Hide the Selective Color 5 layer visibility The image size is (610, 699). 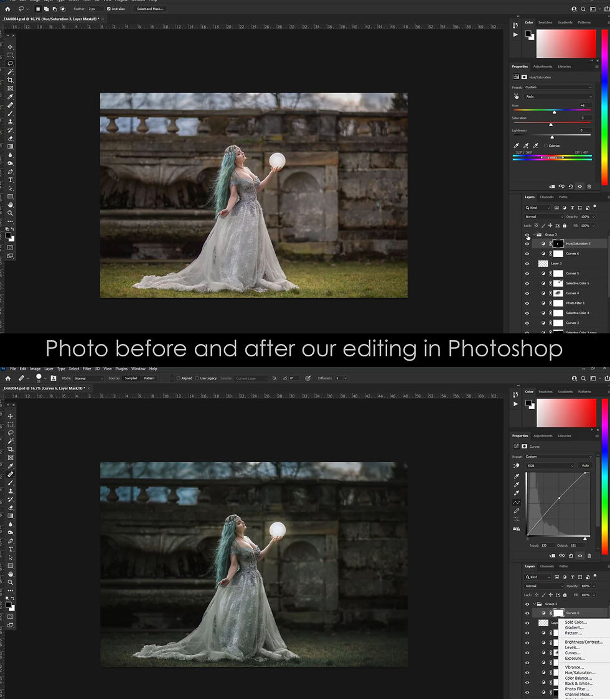[x=527, y=284]
